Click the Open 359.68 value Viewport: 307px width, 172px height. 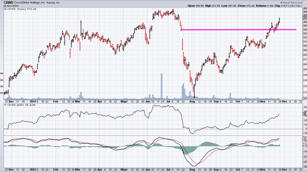(x=195, y=6)
